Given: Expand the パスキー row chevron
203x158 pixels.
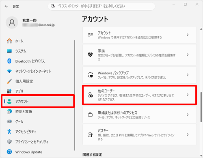Looking at the screenshot, I should (188, 134).
